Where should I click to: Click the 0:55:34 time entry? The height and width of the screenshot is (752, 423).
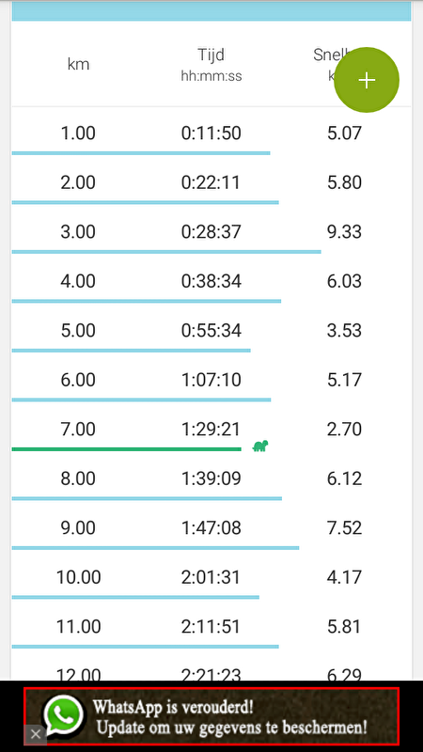pyautogui.click(x=211, y=331)
